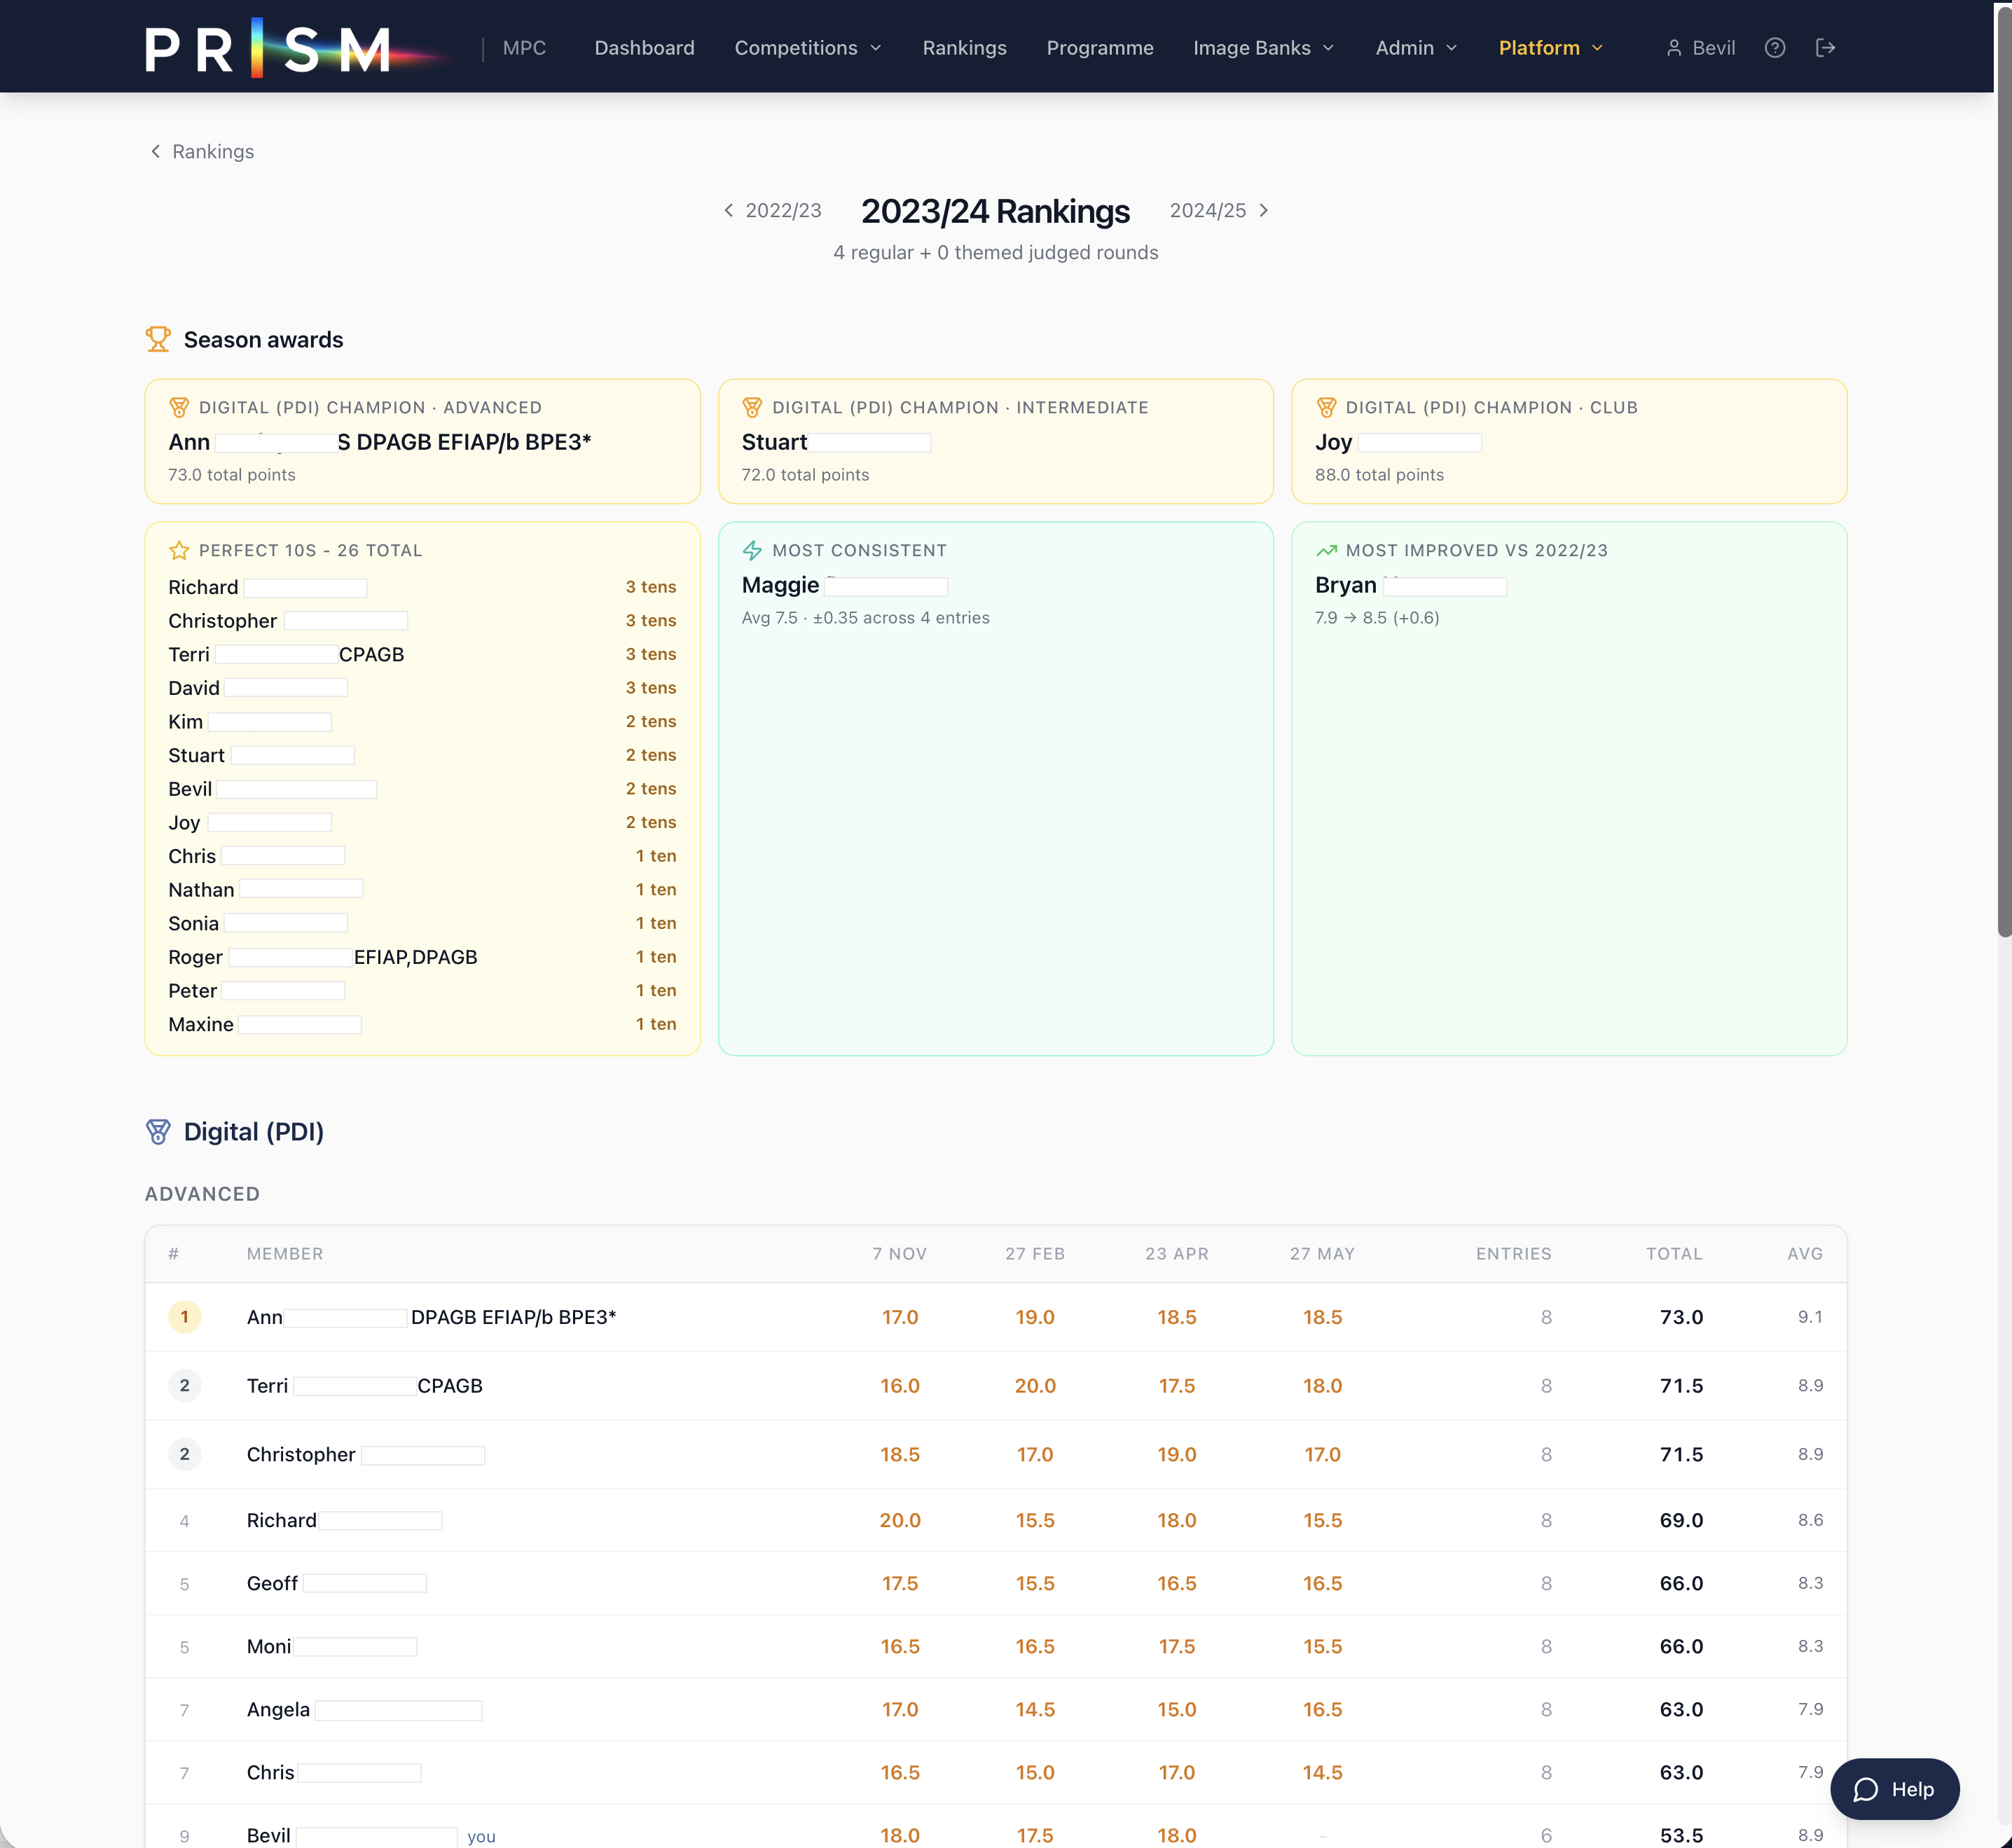
Task: Click the lightning icon beside Most Consistent
Action: click(x=752, y=551)
